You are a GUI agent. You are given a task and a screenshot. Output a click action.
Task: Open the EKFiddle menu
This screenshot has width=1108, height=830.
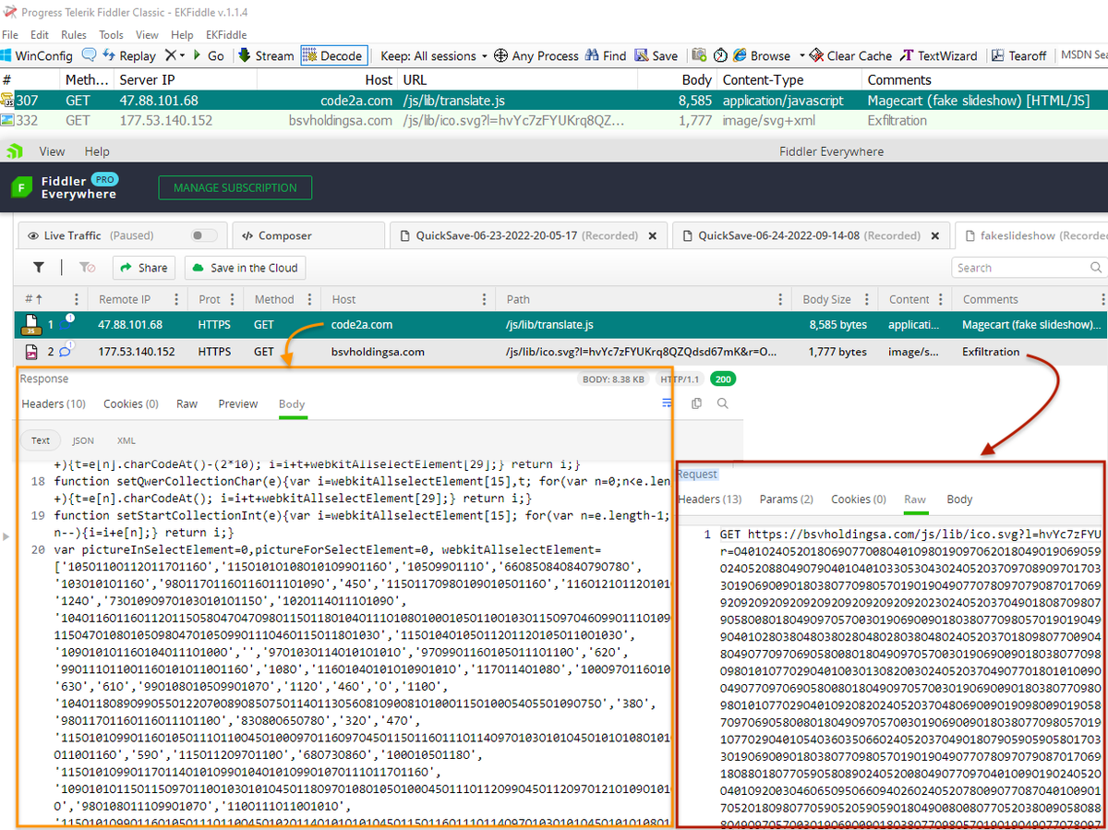pyautogui.click(x=226, y=34)
